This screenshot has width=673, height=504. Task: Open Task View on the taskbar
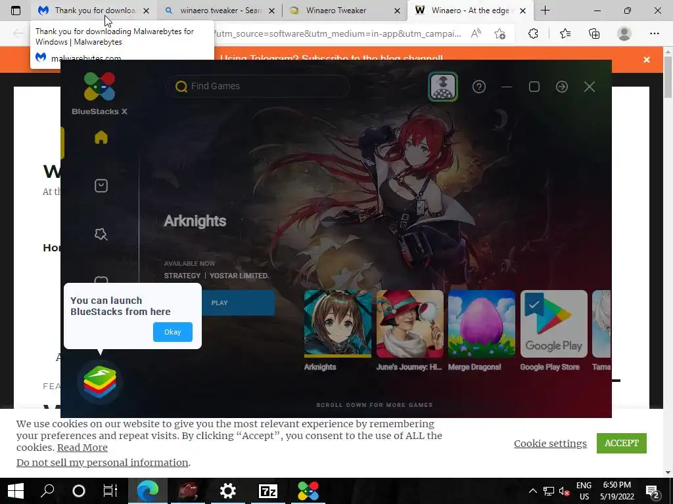110,491
